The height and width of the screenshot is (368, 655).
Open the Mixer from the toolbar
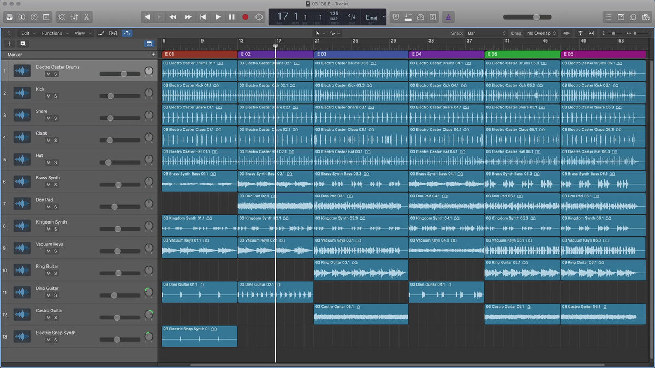point(74,17)
